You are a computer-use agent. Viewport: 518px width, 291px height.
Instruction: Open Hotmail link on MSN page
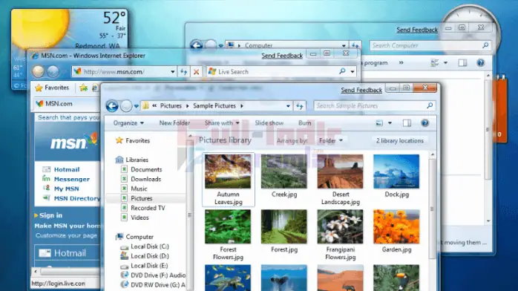(x=67, y=169)
